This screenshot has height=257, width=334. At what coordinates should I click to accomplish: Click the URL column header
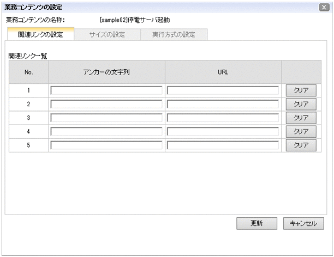[x=223, y=72]
